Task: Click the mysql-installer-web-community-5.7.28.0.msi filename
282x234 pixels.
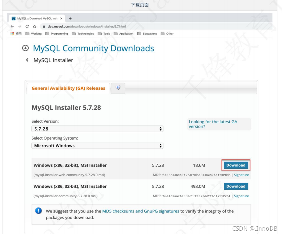Action: pos(69,175)
